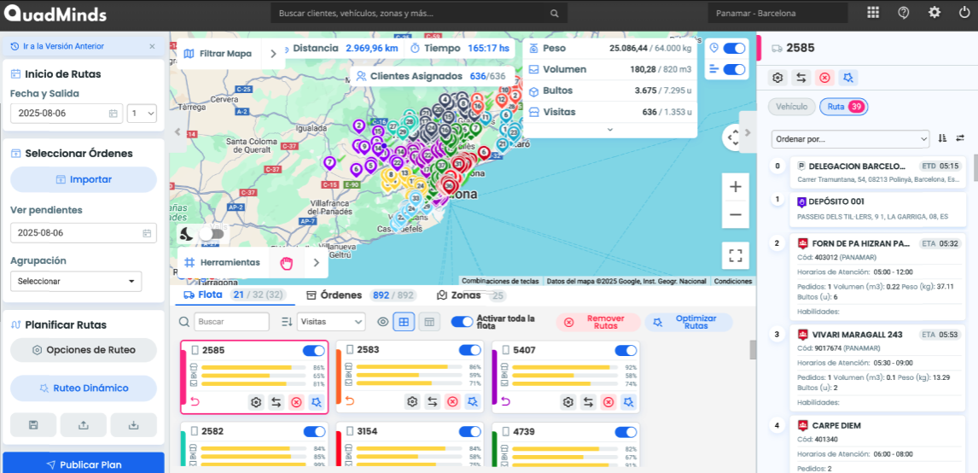Click the power logout icon
The width and height of the screenshot is (978, 473).
pos(965,13)
